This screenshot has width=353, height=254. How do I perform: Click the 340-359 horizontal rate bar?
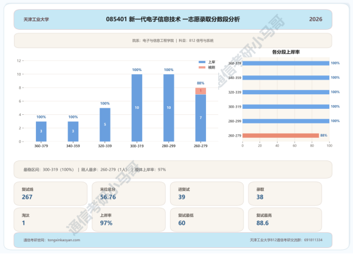(286, 78)
